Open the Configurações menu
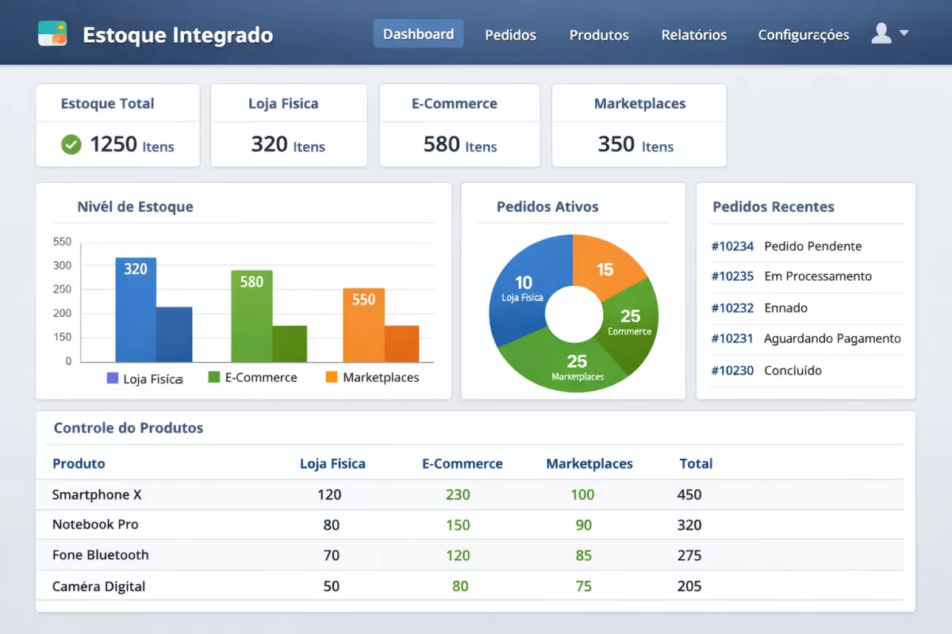 point(804,35)
